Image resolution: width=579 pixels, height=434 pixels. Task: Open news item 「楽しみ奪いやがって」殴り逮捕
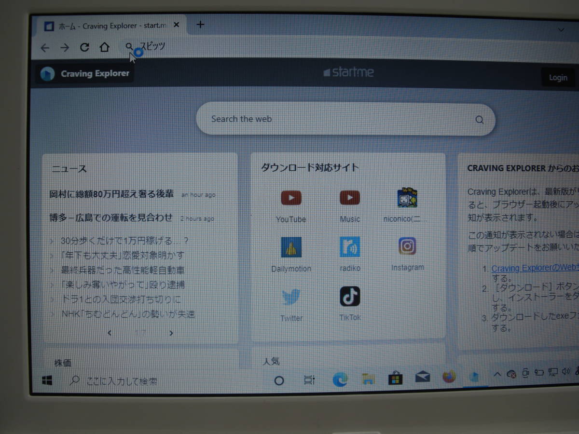coord(123,285)
